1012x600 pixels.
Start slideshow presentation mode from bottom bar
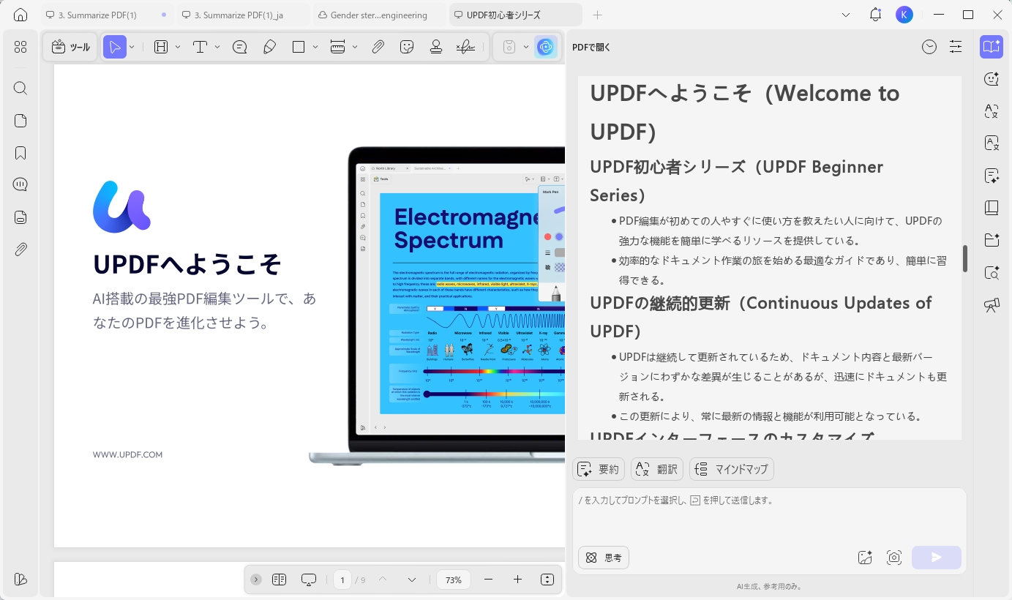pyautogui.click(x=309, y=580)
